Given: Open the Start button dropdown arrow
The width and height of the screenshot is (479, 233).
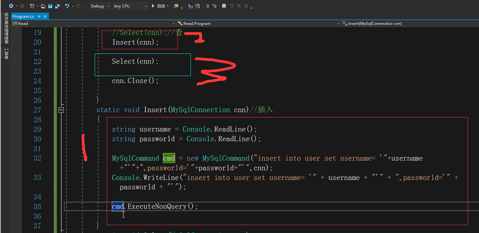Looking at the screenshot, I should 168,6.
